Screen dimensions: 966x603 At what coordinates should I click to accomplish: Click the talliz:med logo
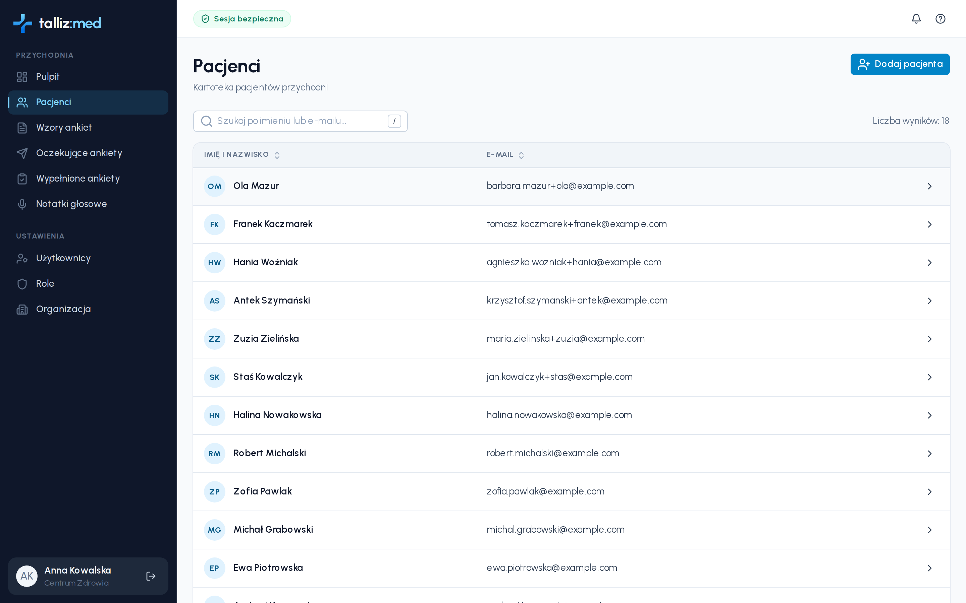(x=57, y=23)
